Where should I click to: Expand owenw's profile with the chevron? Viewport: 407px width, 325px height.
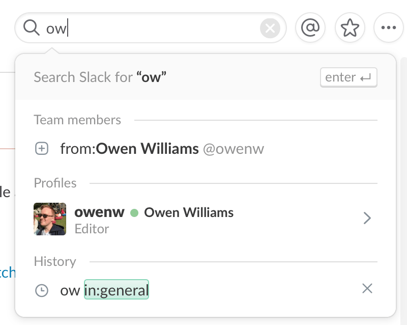pos(367,218)
